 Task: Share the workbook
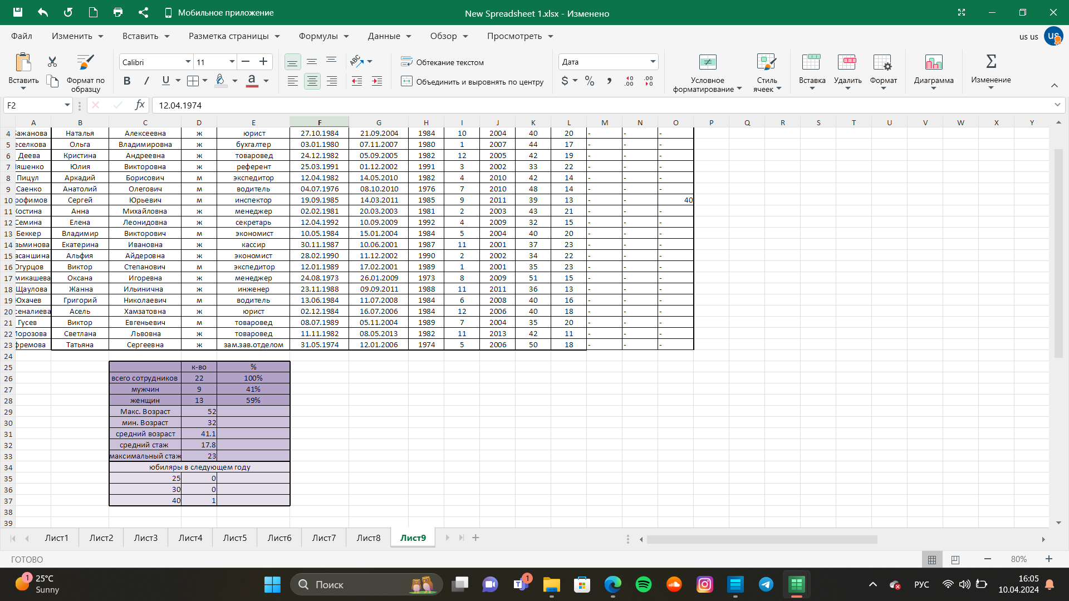[143, 12]
